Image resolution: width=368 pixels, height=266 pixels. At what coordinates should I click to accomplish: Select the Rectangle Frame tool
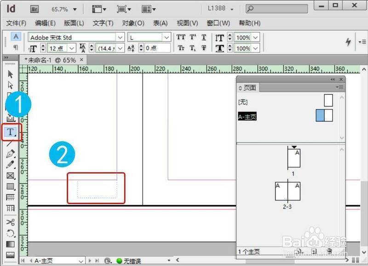(x=11, y=175)
